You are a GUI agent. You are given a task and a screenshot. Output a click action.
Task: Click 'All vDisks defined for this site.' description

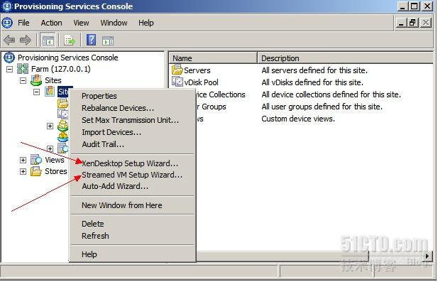(312, 82)
